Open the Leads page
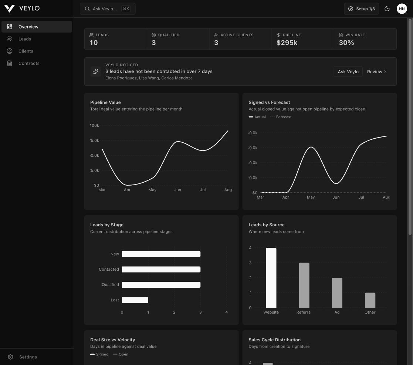 37,39
